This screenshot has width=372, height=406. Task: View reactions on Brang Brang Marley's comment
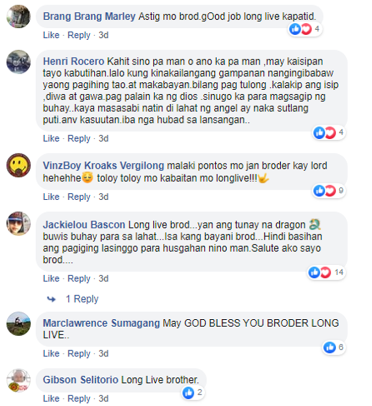click(x=305, y=29)
